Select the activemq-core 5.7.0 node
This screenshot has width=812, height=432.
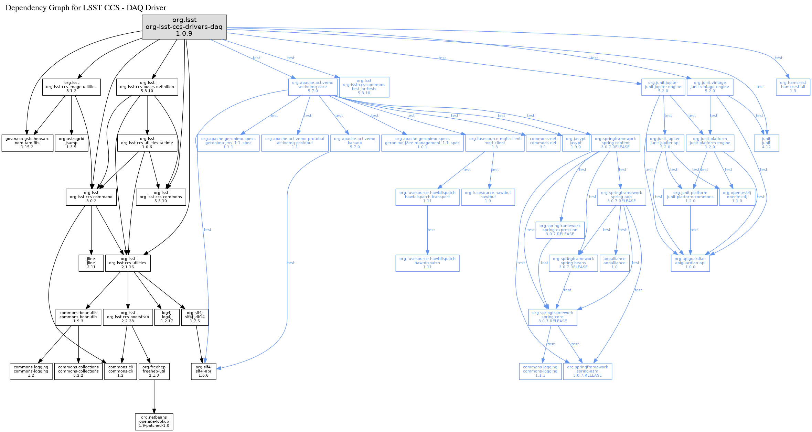click(313, 87)
